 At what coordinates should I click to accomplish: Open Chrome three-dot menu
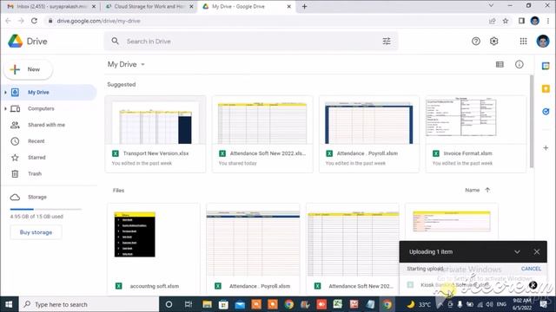[548, 21]
